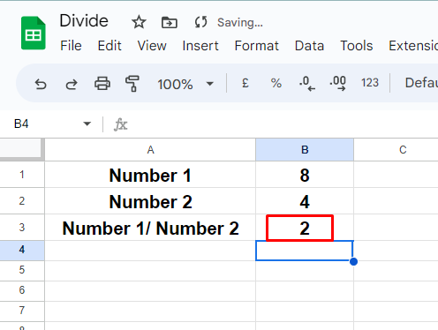This screenshot has height=330, width=438.
Task: Undo the last action
Action: click(41, 84)
